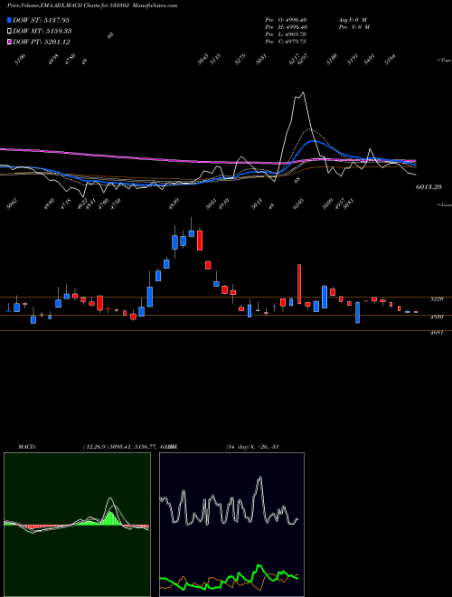The width and height of the screenshot is (452, 597).
Task: Click the 'Pre O: 4996.40' value
Action: pos(286,20)
